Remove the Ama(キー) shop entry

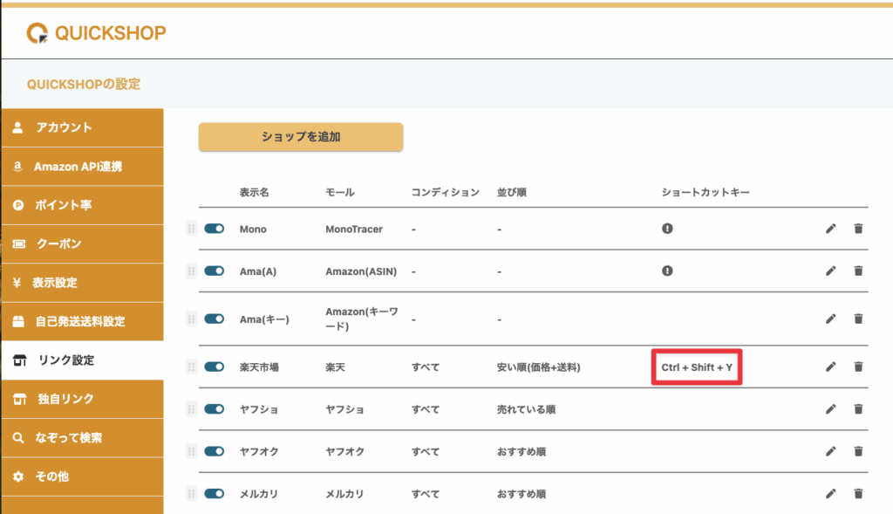click(858, 319)
